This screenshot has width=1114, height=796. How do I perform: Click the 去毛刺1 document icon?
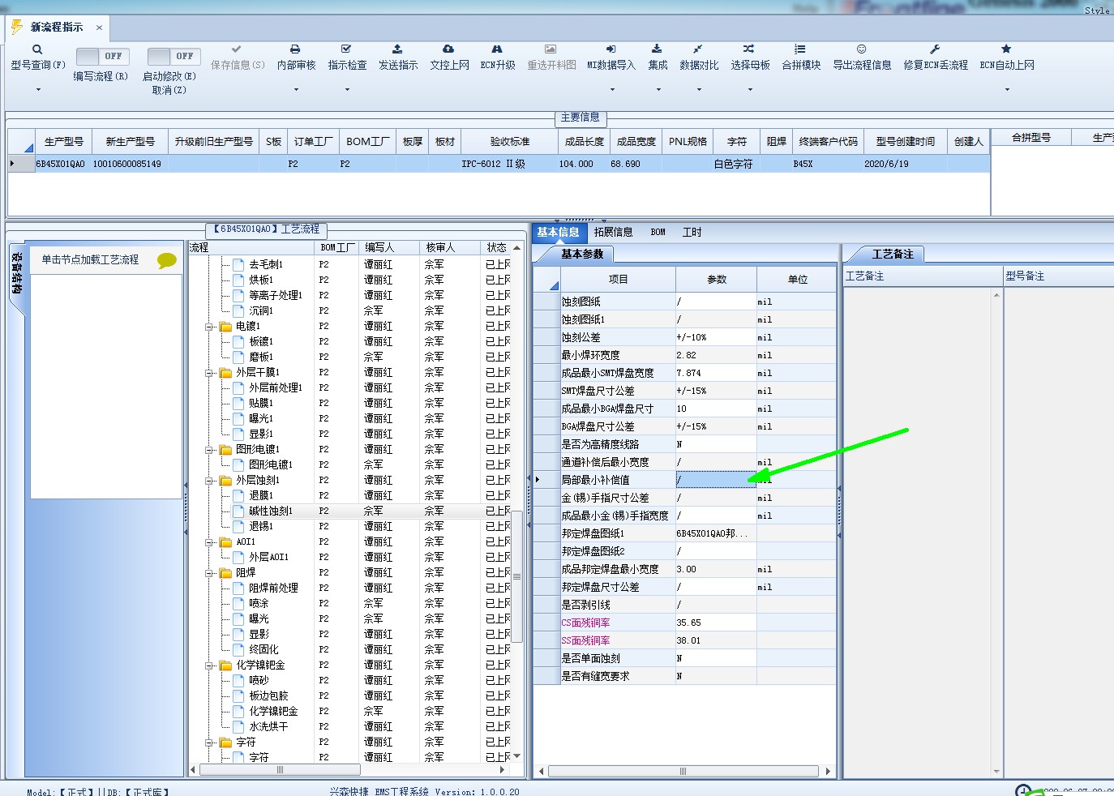click(x=238, y=264)
